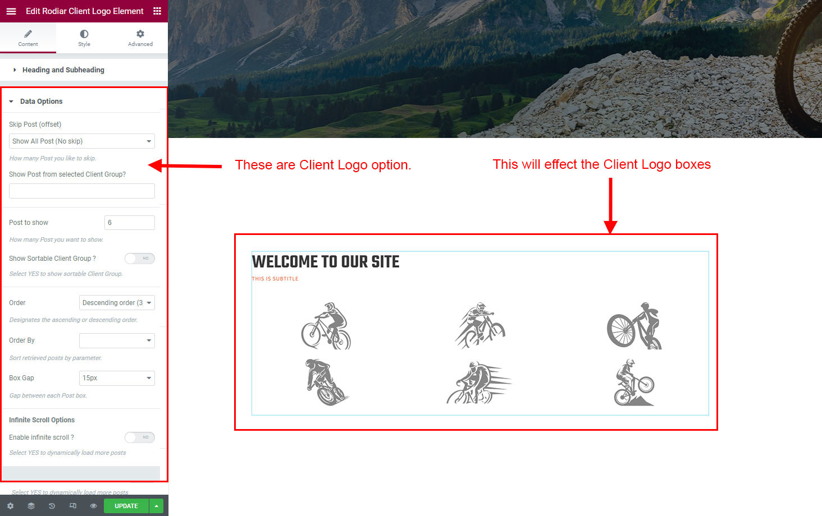Toggle the Show Sortable Client Group switch

(x=140, y=259)
